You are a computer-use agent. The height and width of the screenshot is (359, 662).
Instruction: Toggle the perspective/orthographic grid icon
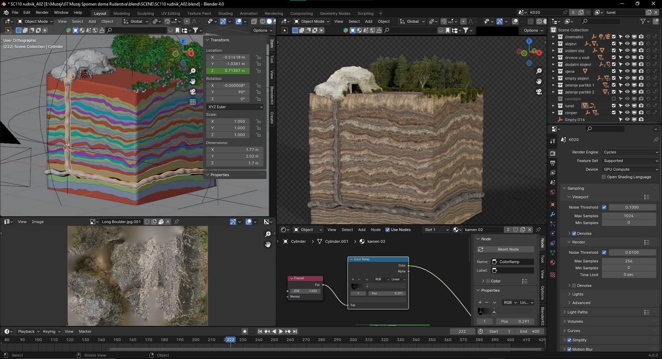(193, 102)
